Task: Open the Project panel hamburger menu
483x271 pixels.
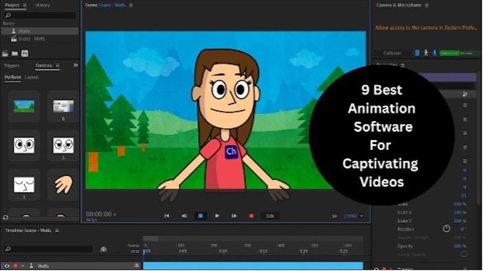Action: [24, 5]
